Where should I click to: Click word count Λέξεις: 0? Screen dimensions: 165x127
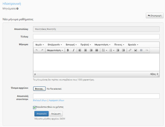(x=154, y=74)
